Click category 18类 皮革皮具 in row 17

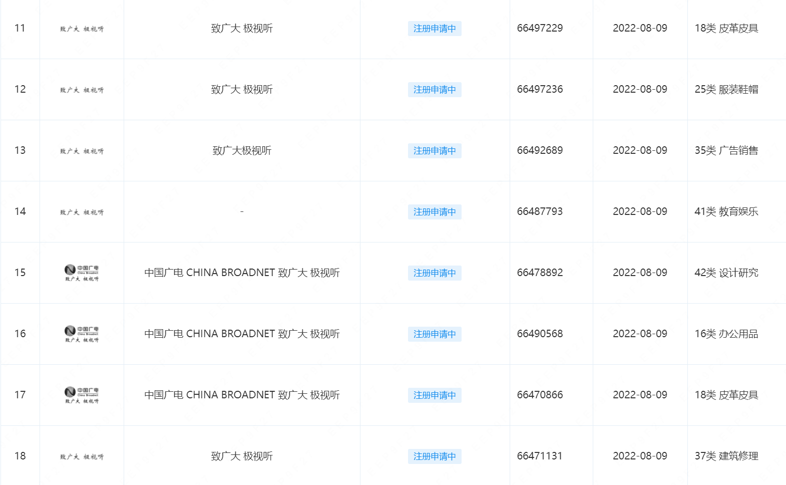[x=726, y=395]
